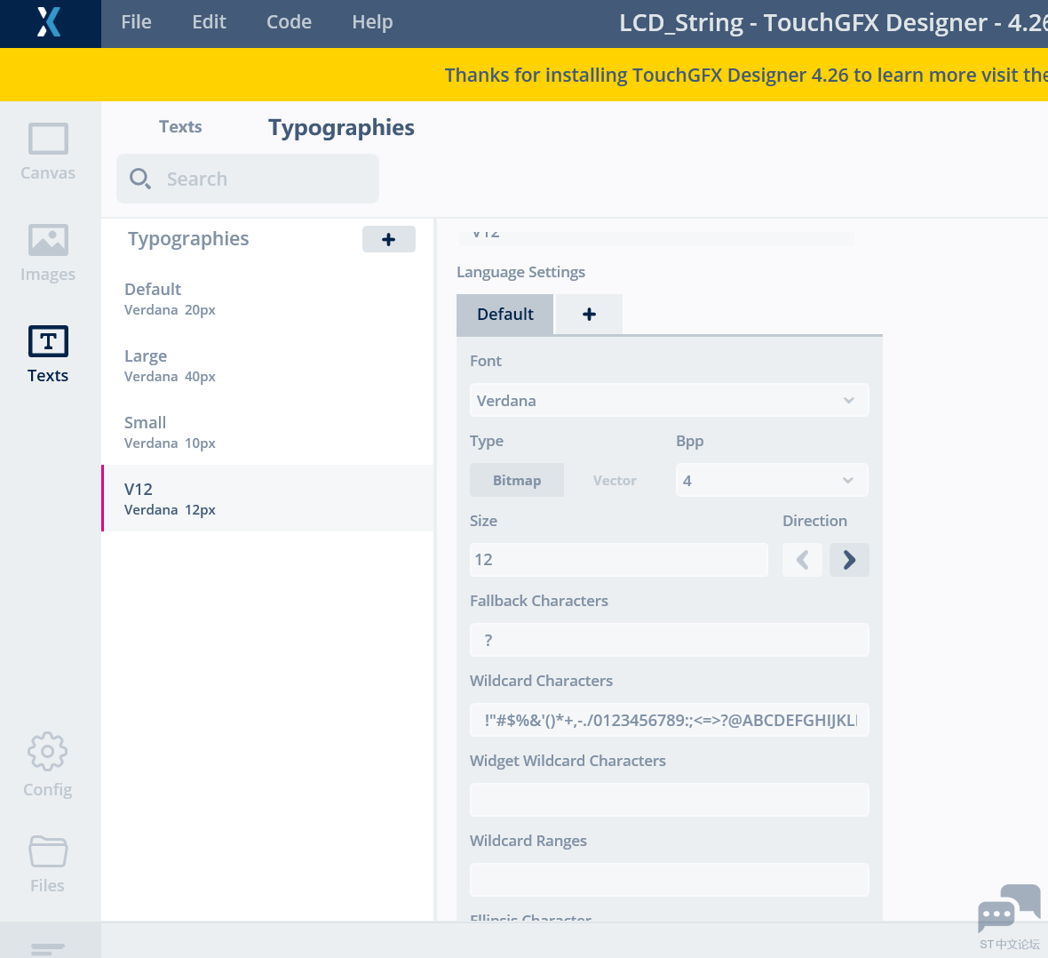
Task: Open the Bpp dropdown showing 4
Action: 771,481
